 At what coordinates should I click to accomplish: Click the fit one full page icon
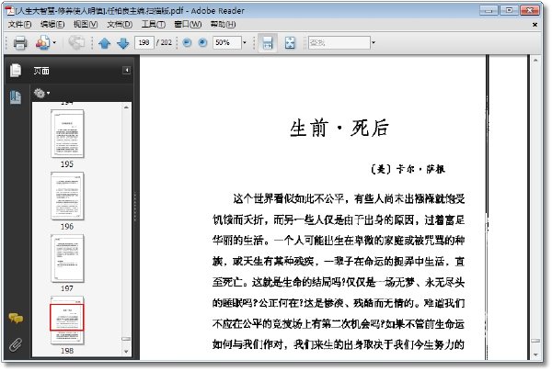tap(290, 43)
